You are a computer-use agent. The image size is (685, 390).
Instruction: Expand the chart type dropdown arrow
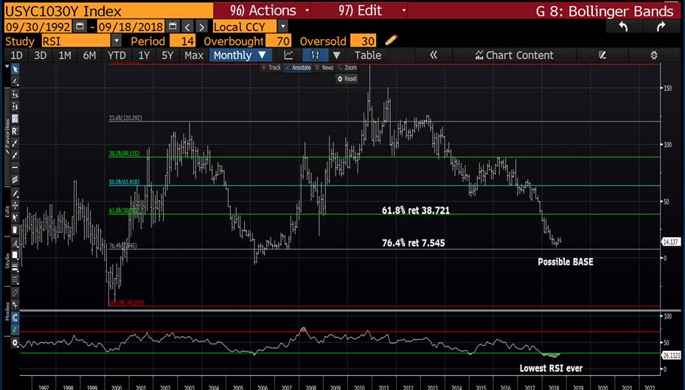(x=336, y=55)
